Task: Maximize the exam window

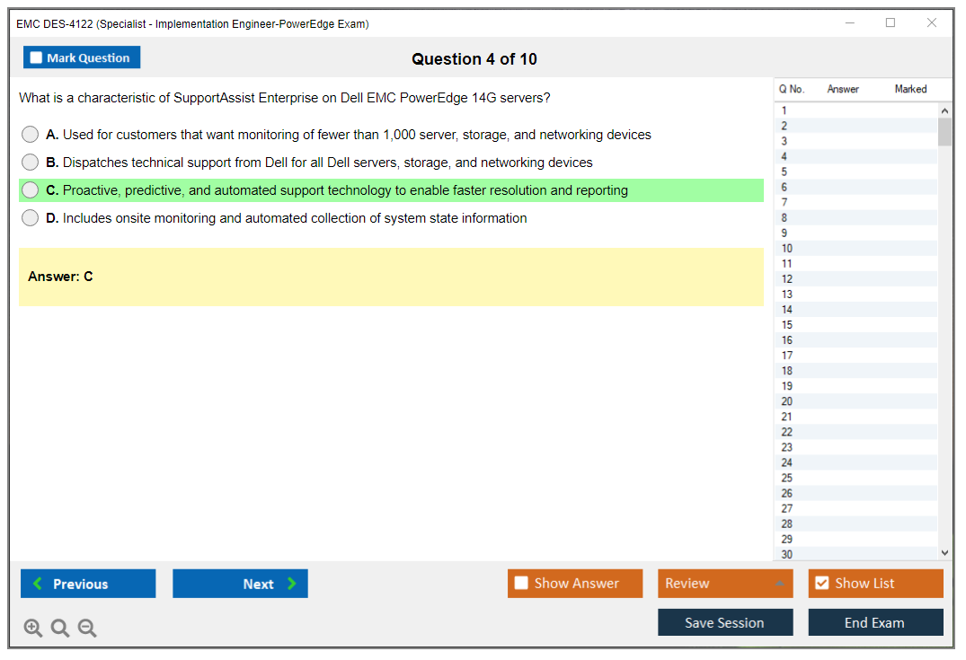Action: pyautogui.click(x=891, y=23)
